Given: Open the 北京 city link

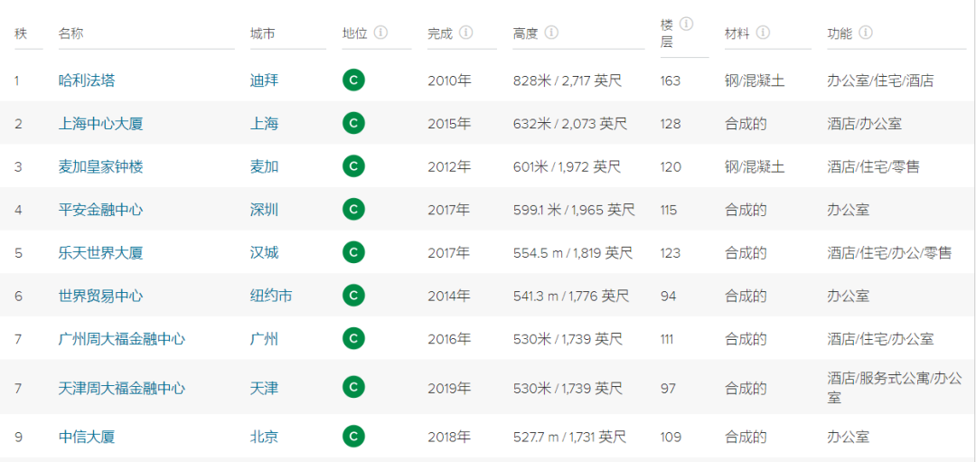Looking at the screenshot, I should [264, 437].
